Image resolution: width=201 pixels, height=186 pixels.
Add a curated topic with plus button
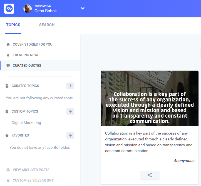70,86
